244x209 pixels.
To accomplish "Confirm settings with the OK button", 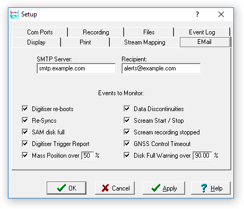I will click(66, 188).
